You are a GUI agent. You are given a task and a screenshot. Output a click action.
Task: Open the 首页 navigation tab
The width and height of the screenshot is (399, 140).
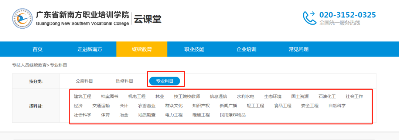click(38, 49)
